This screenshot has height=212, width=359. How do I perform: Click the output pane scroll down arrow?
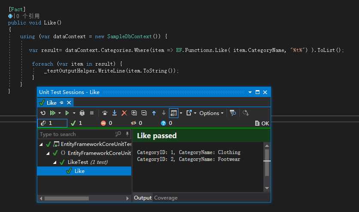[267, 188]
